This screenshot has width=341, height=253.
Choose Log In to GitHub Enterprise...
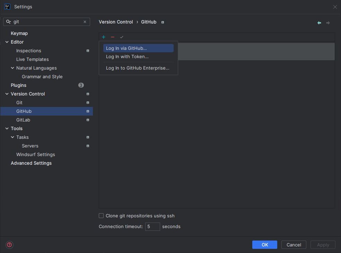coord(138,68)
